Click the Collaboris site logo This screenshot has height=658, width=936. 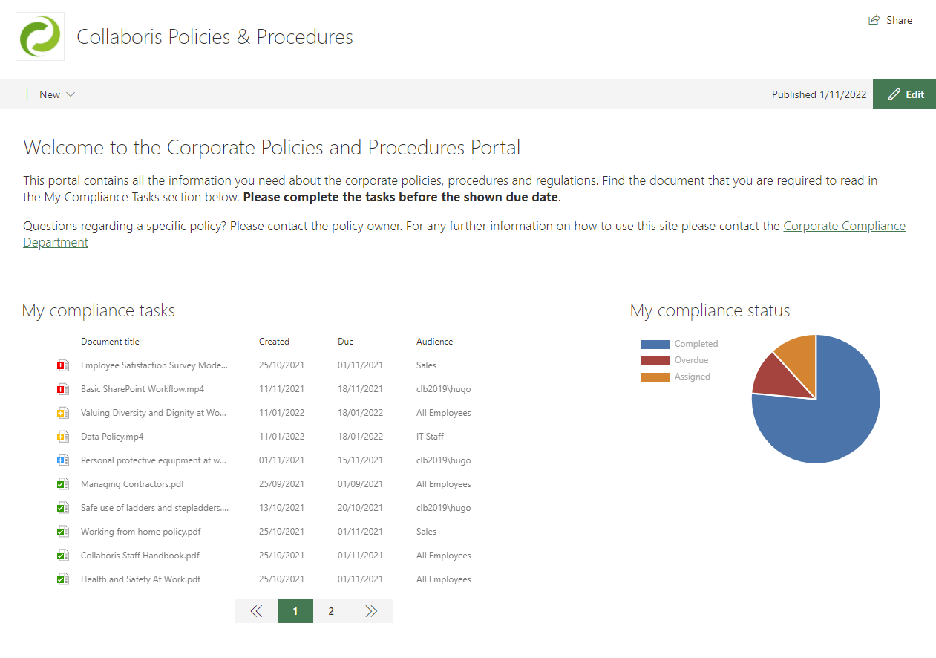(x=39, y=36)
